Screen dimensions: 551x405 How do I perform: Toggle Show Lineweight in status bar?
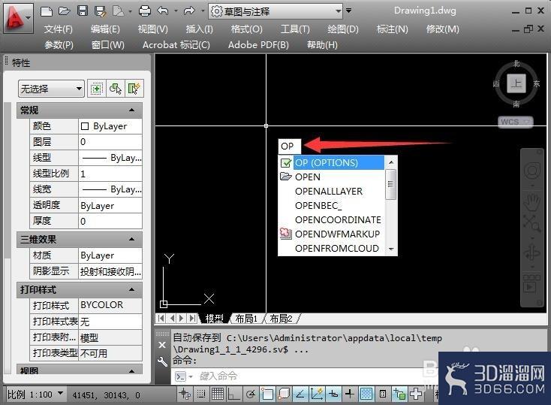[x=350, y=394]
